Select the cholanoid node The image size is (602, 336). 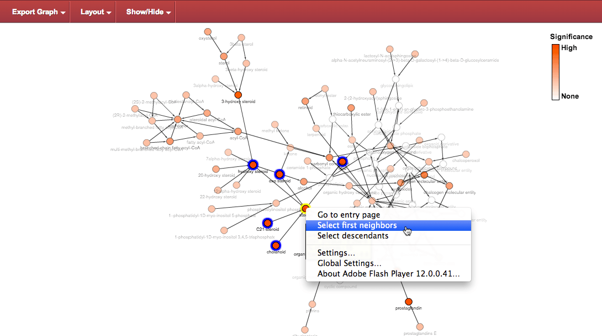274,245
